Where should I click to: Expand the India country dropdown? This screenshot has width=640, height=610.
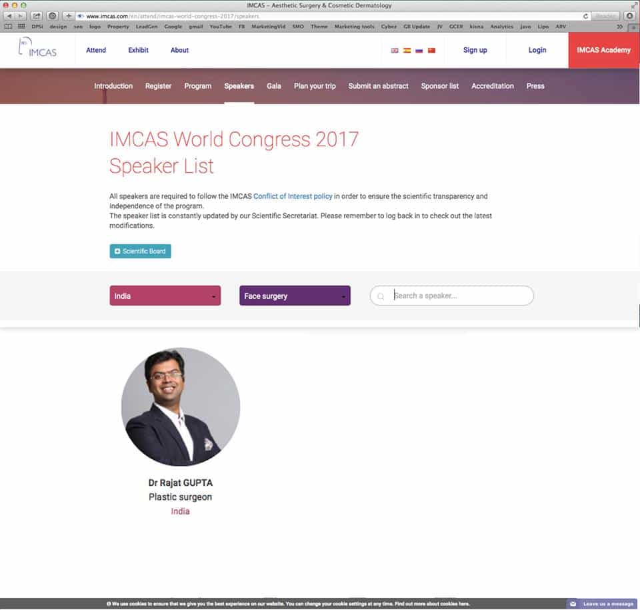click(x=165, y=296)
